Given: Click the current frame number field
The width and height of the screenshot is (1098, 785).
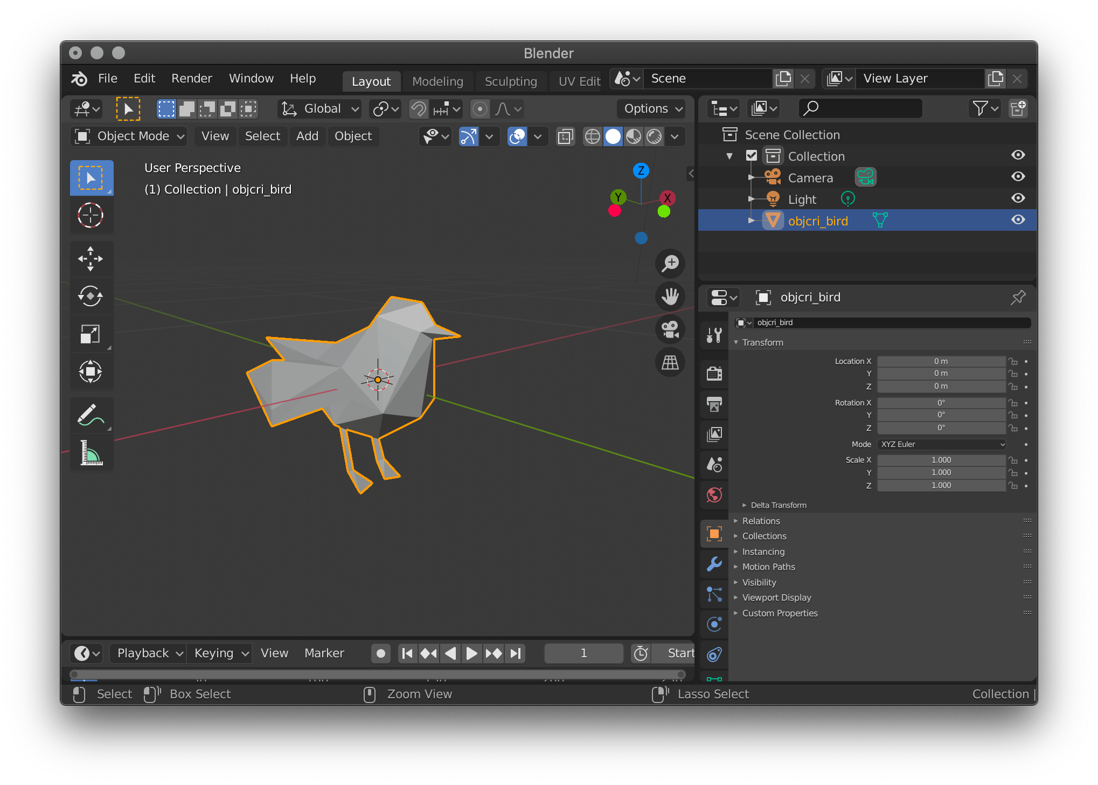Looking at the screenshot, I should coord(583,653).
